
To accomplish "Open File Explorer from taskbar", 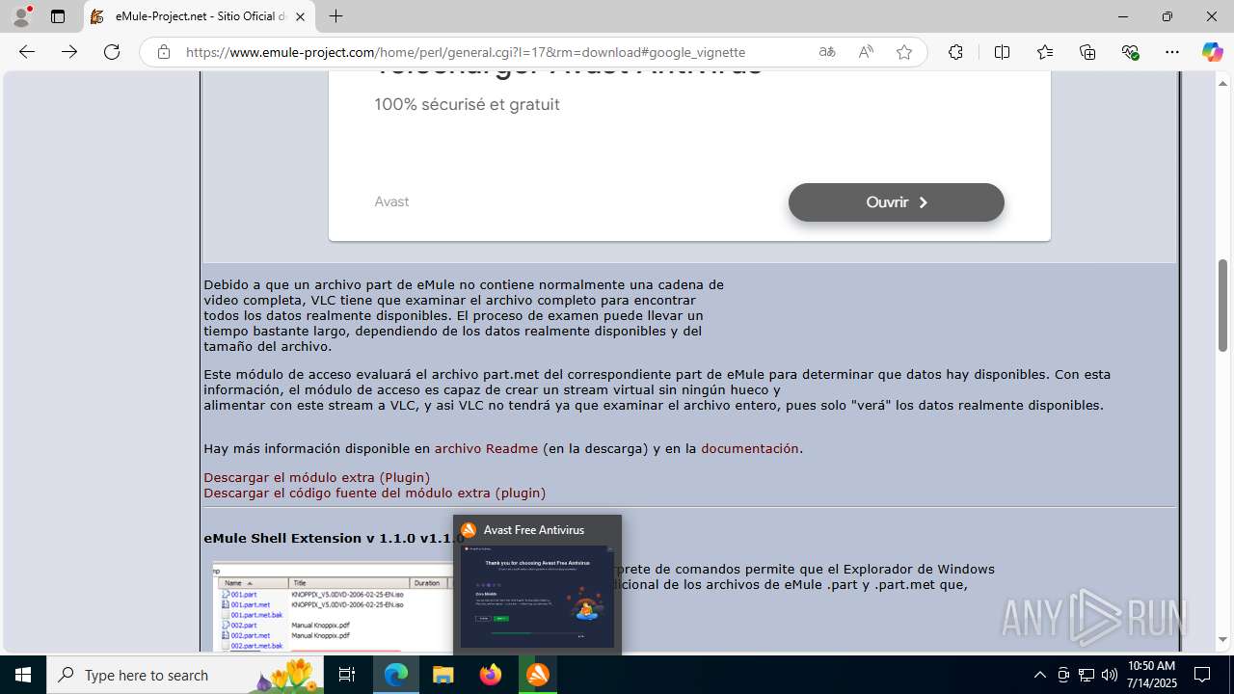I will [443, 675].
